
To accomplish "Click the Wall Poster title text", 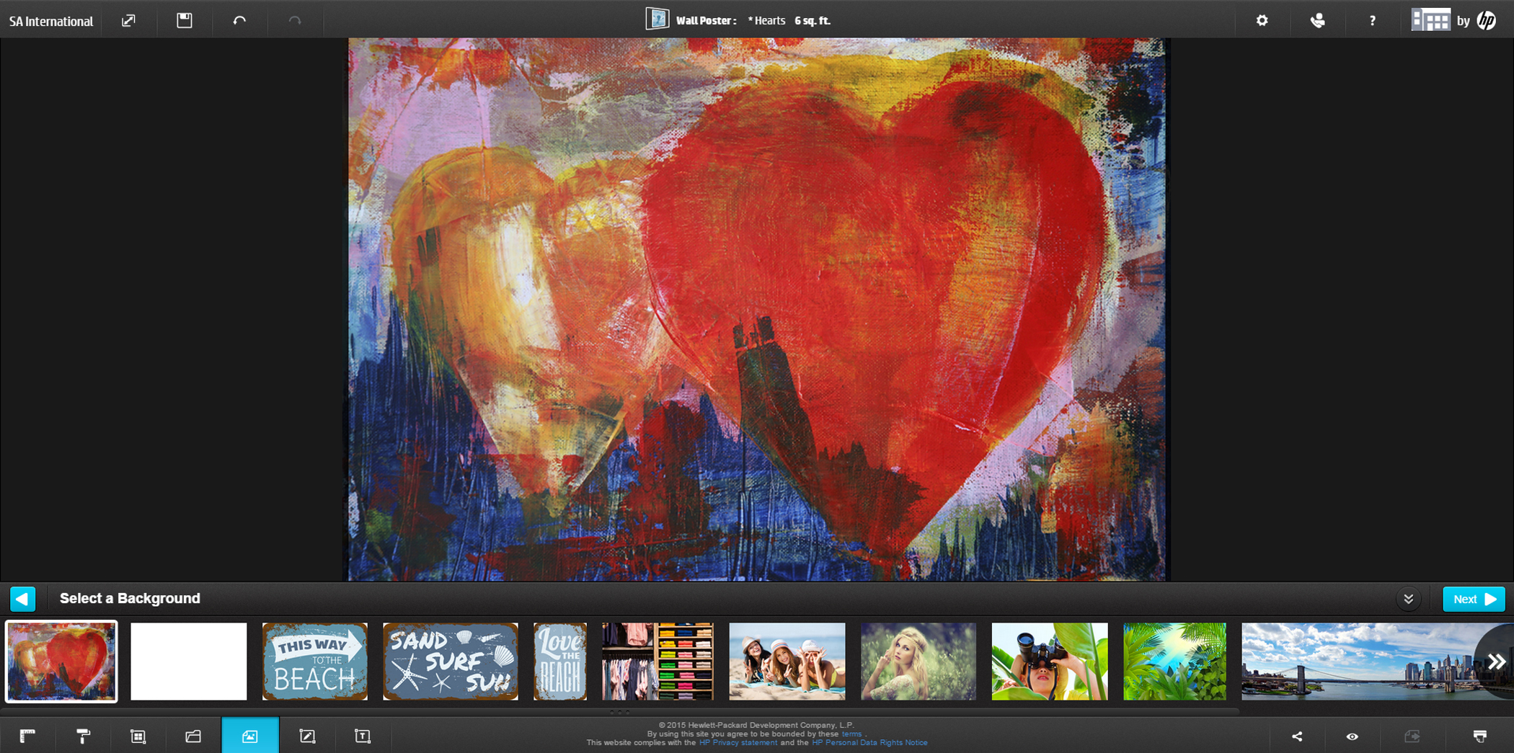I will pos(706,21).
